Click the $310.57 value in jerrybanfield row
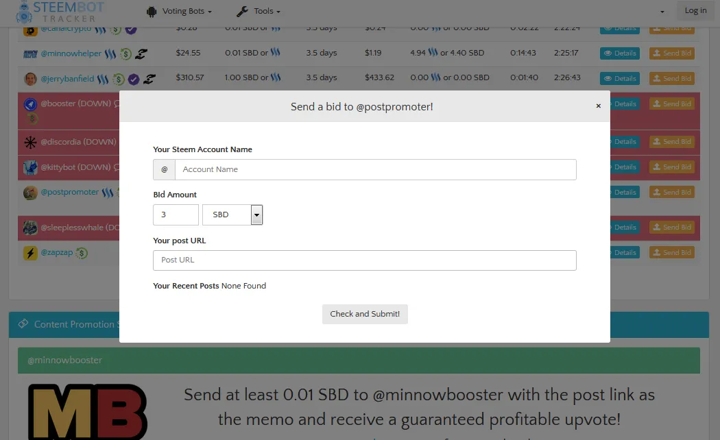Viewport: 720px width, 440px height. (x=190, y=77)
